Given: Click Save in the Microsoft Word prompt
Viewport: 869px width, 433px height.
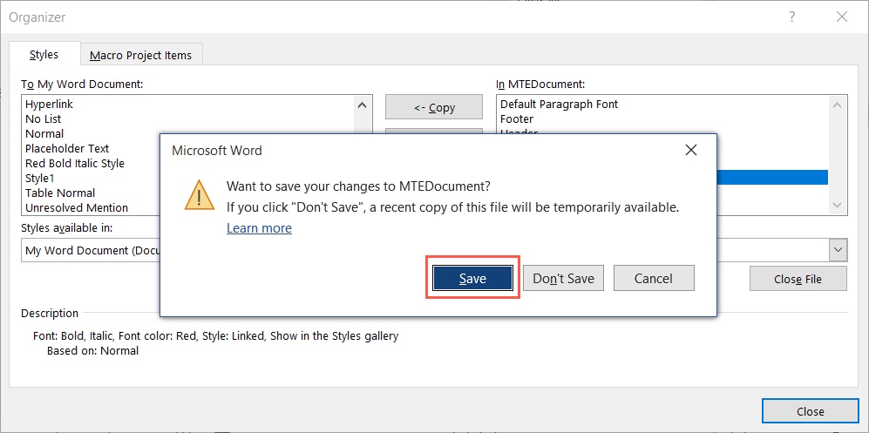Looking at the screenshot, I should (472, 278).
